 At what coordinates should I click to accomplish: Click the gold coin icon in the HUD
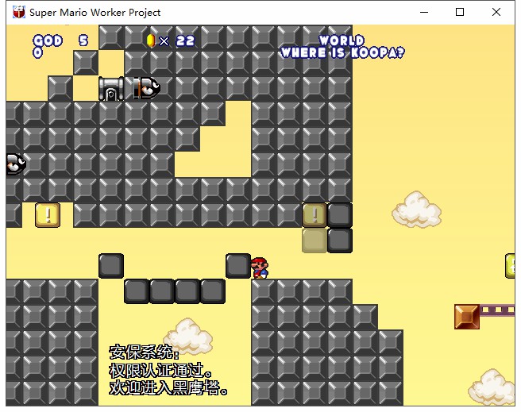(x=151, y=40)
